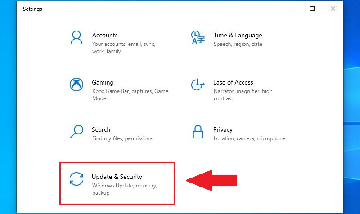Click the Xbox Gaming icon
Viewport: 360px width, 214px height.
click(x=76, y=85)
